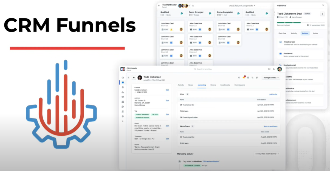330x171 pixels.
Task: Click the email envelope icon on contact toolbar
Action: [239, 78]
